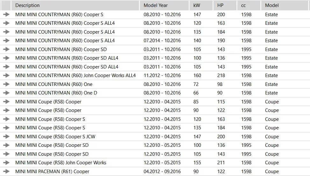Click arrow icon for Coupe Cooper 85 kW
Screen dimensions: 310x176
[x=6, y=101]
